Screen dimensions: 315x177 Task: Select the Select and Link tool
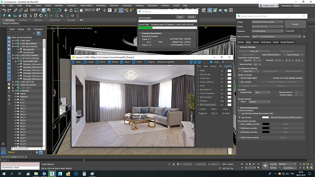pos(15,10)
